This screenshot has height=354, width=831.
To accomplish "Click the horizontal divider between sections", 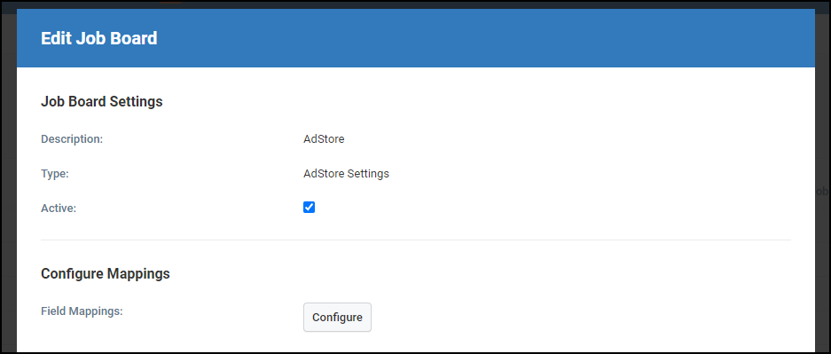I will click(x=415, y=240).
